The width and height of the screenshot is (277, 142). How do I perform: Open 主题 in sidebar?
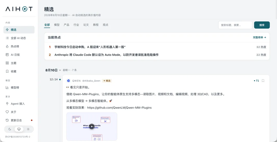pyautogui.click(x=19, y=63)
